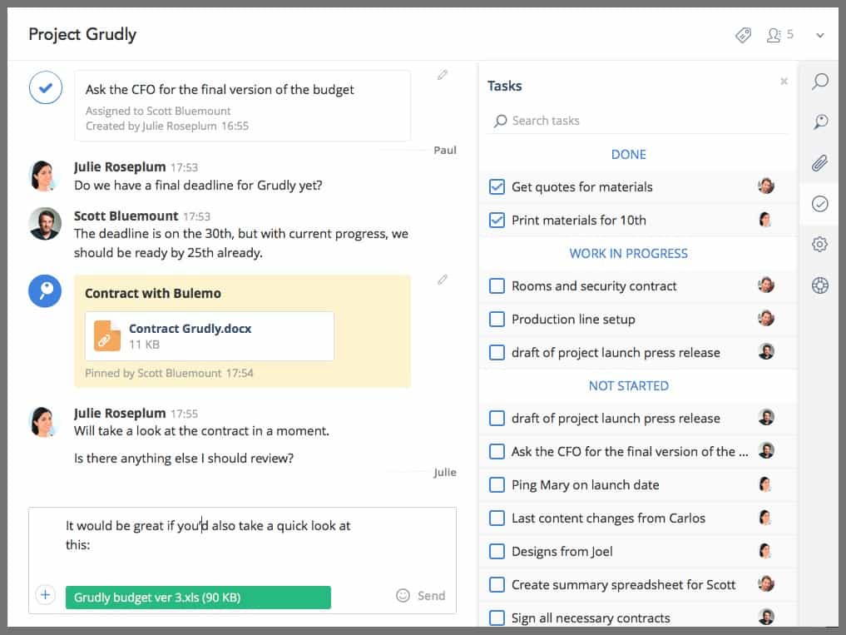This screenshot has width=846, height=635.
Task: Open the emoji picker smiley icon
Action: pos(403,596)
